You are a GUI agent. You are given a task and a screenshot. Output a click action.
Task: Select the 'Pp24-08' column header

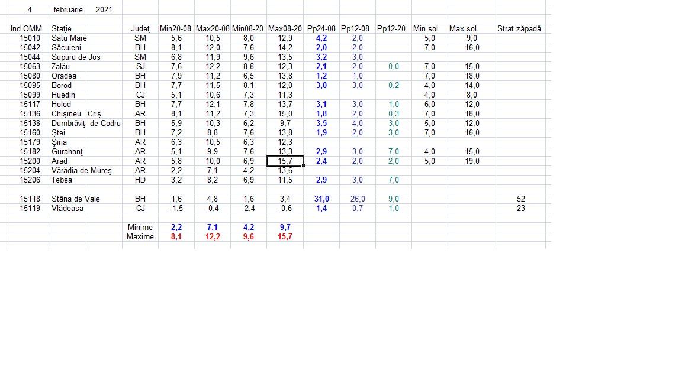pyautogui.click(x=321, y=28)
